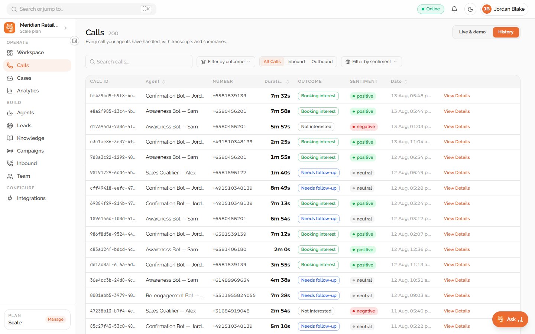535x334 pixels.
Task: Open the notifications bell
Action: [454, 9]
